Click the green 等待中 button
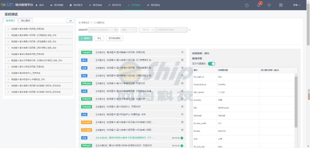The height and width of the screenshot is (148, 310). click(x=86, y=38)
